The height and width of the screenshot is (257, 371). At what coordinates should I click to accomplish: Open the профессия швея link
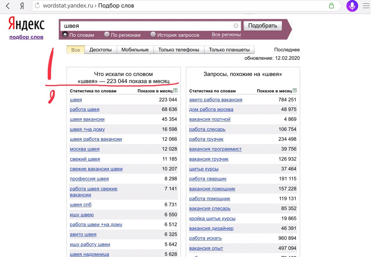(x=89, y=179)
